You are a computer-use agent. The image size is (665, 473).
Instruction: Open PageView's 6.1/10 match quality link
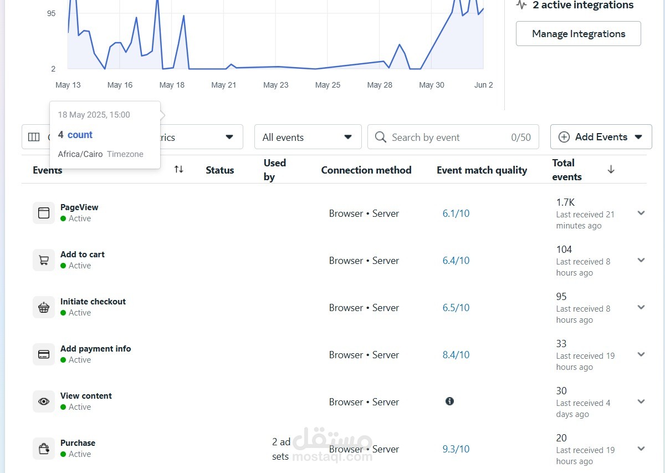click(x=456, y=213)
